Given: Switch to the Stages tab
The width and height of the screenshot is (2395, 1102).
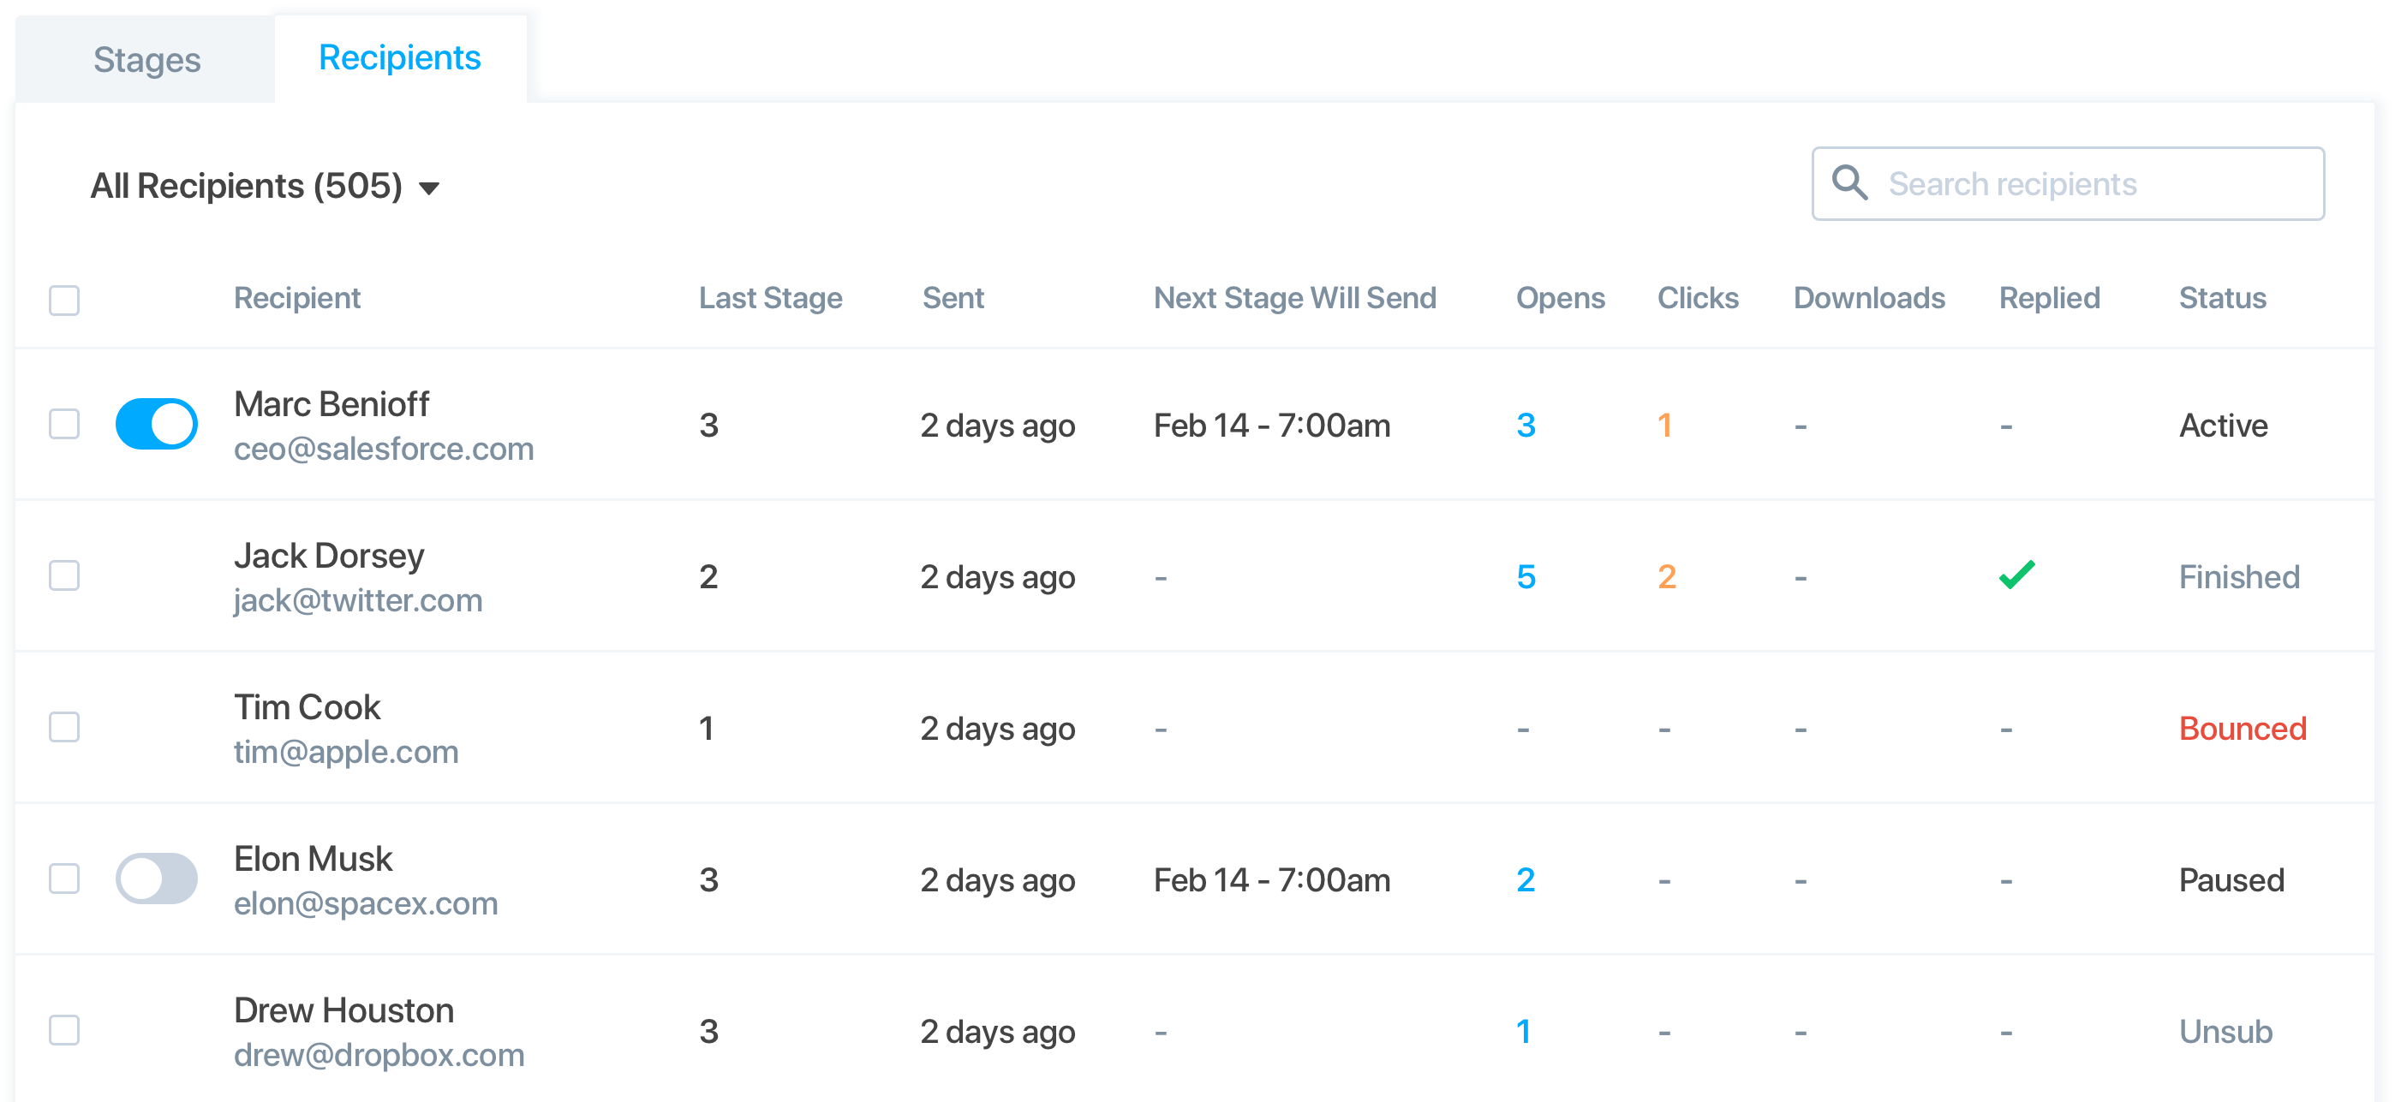Looking at the screenshot, I should [146, 61].
